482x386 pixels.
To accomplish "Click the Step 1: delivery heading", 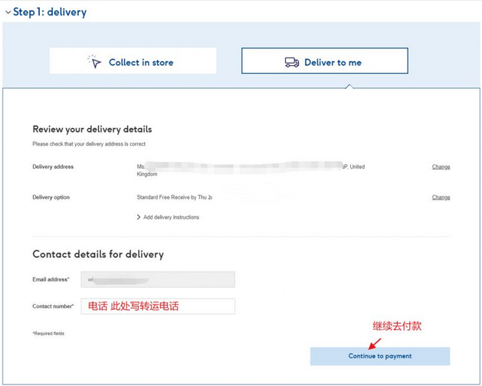I will click(50, 12).
